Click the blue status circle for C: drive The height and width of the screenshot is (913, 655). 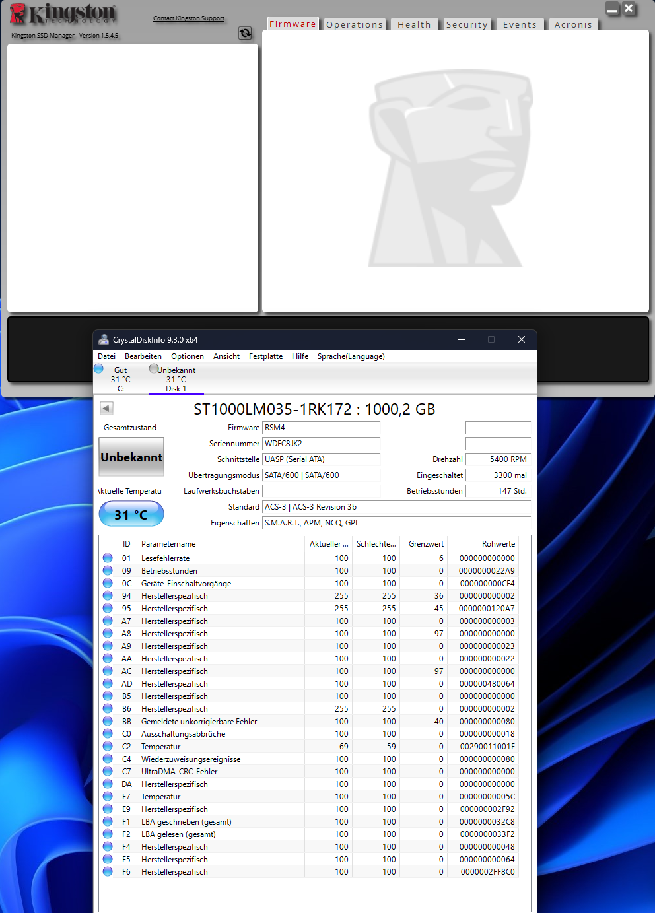tap(98, 368)
